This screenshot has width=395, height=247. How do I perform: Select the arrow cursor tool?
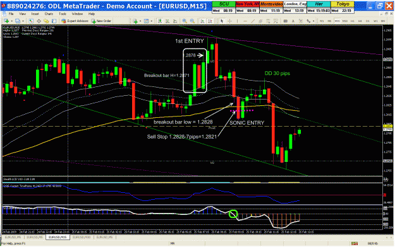222,21
